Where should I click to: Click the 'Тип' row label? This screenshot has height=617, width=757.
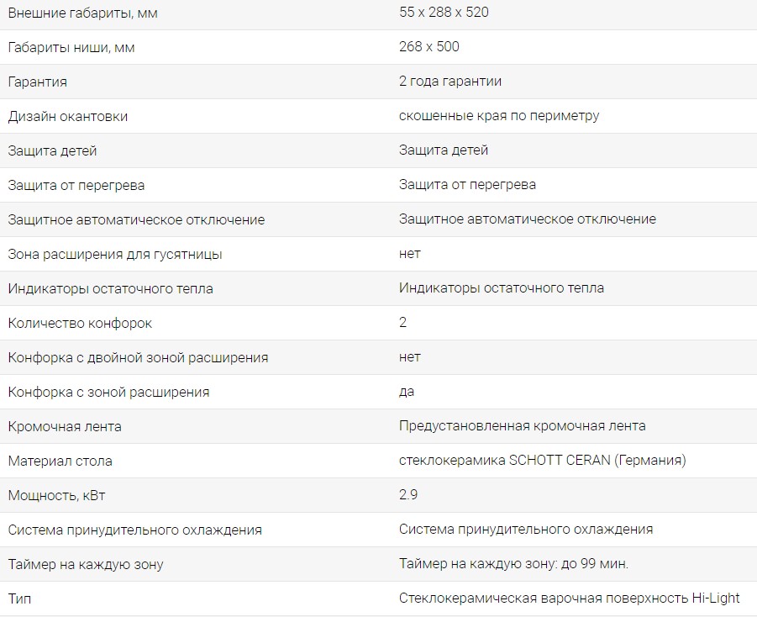(20, 599)
